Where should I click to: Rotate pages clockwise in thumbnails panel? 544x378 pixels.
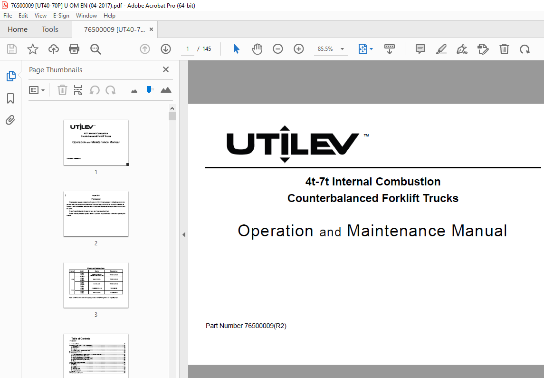point(111,90)
